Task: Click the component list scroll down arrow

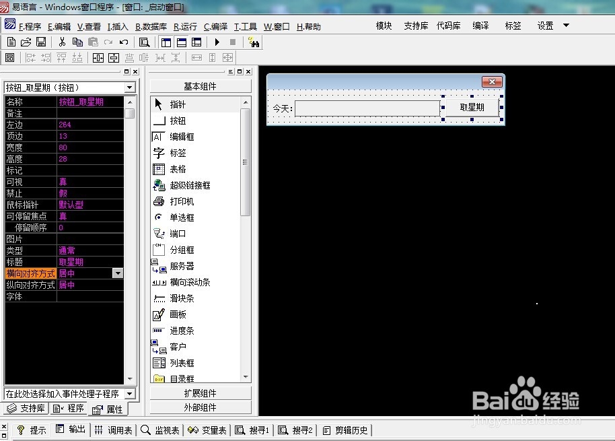Action: tap(246, 377)
